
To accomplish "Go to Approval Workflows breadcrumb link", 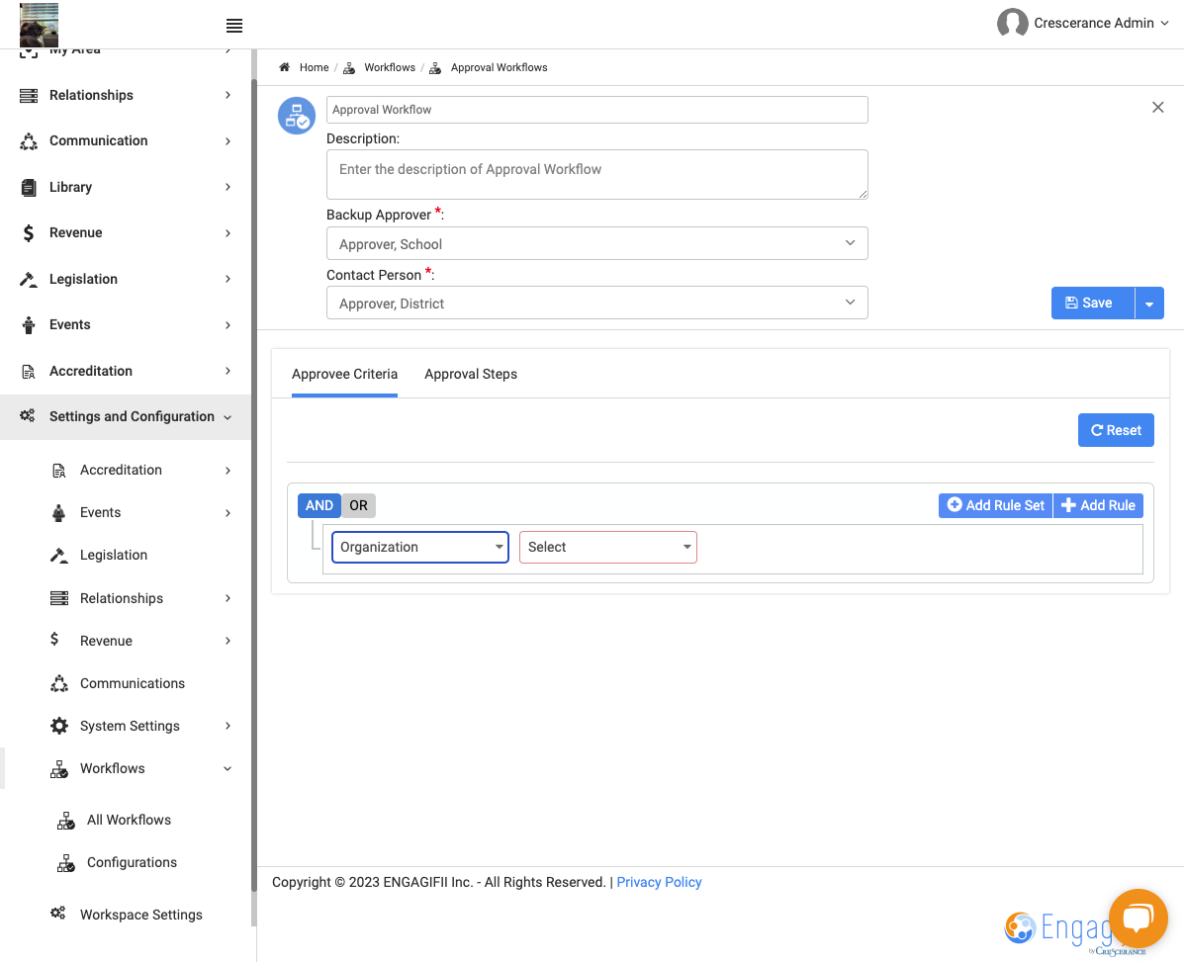I will 500,67.
